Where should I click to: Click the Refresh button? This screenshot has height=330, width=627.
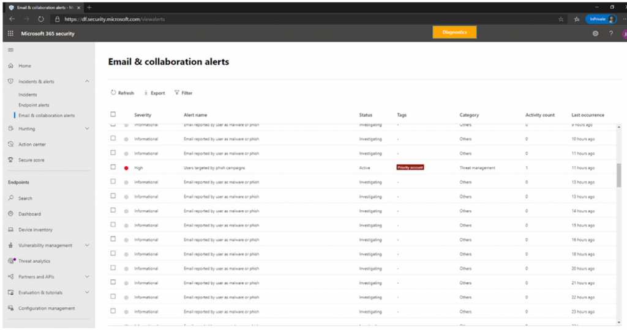(x=122, y=93)
